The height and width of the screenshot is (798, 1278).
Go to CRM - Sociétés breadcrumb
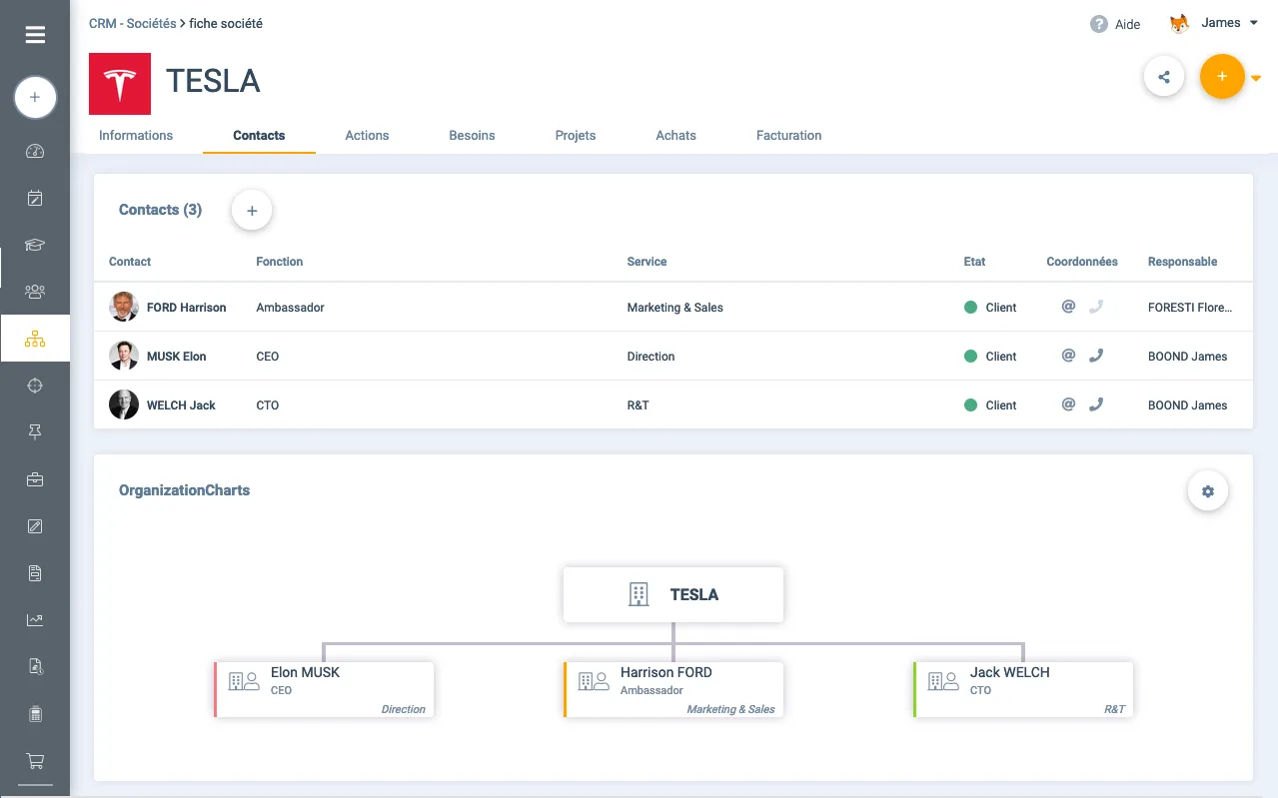pos(133,23)
